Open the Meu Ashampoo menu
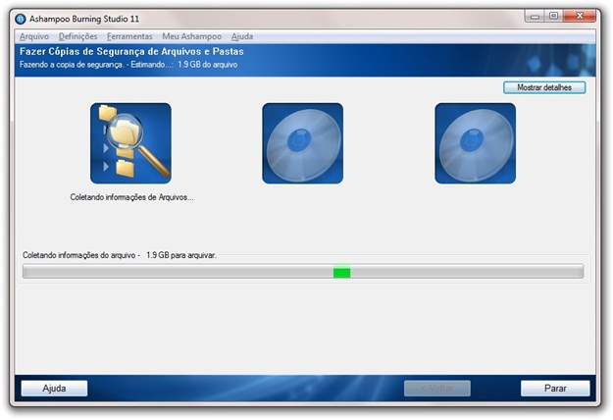 pos(192,36)
